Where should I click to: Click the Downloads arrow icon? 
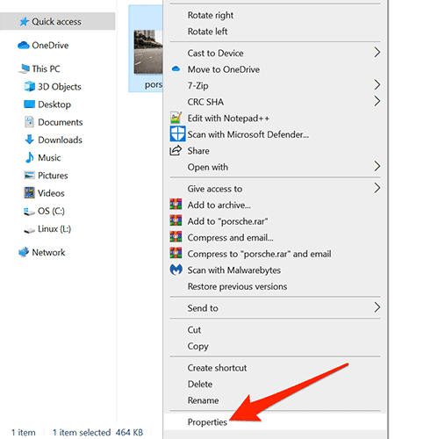pos(29,140)
